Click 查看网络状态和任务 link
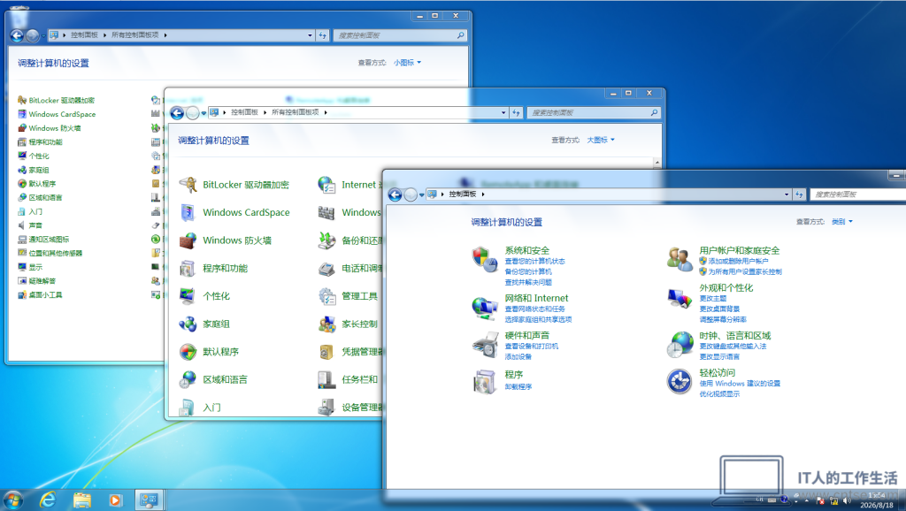This screenshot has width=906, height=511. (535, 309)
